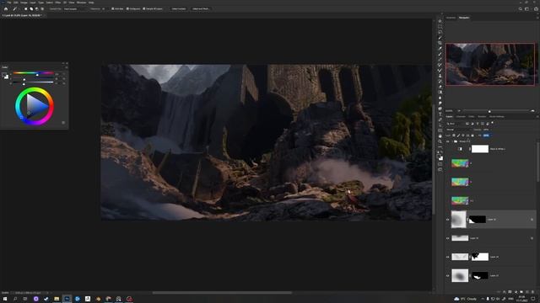Toggle the Anti-alias checkbox
This screenshot has width=540, height=303.
click(x=112, y=9)
